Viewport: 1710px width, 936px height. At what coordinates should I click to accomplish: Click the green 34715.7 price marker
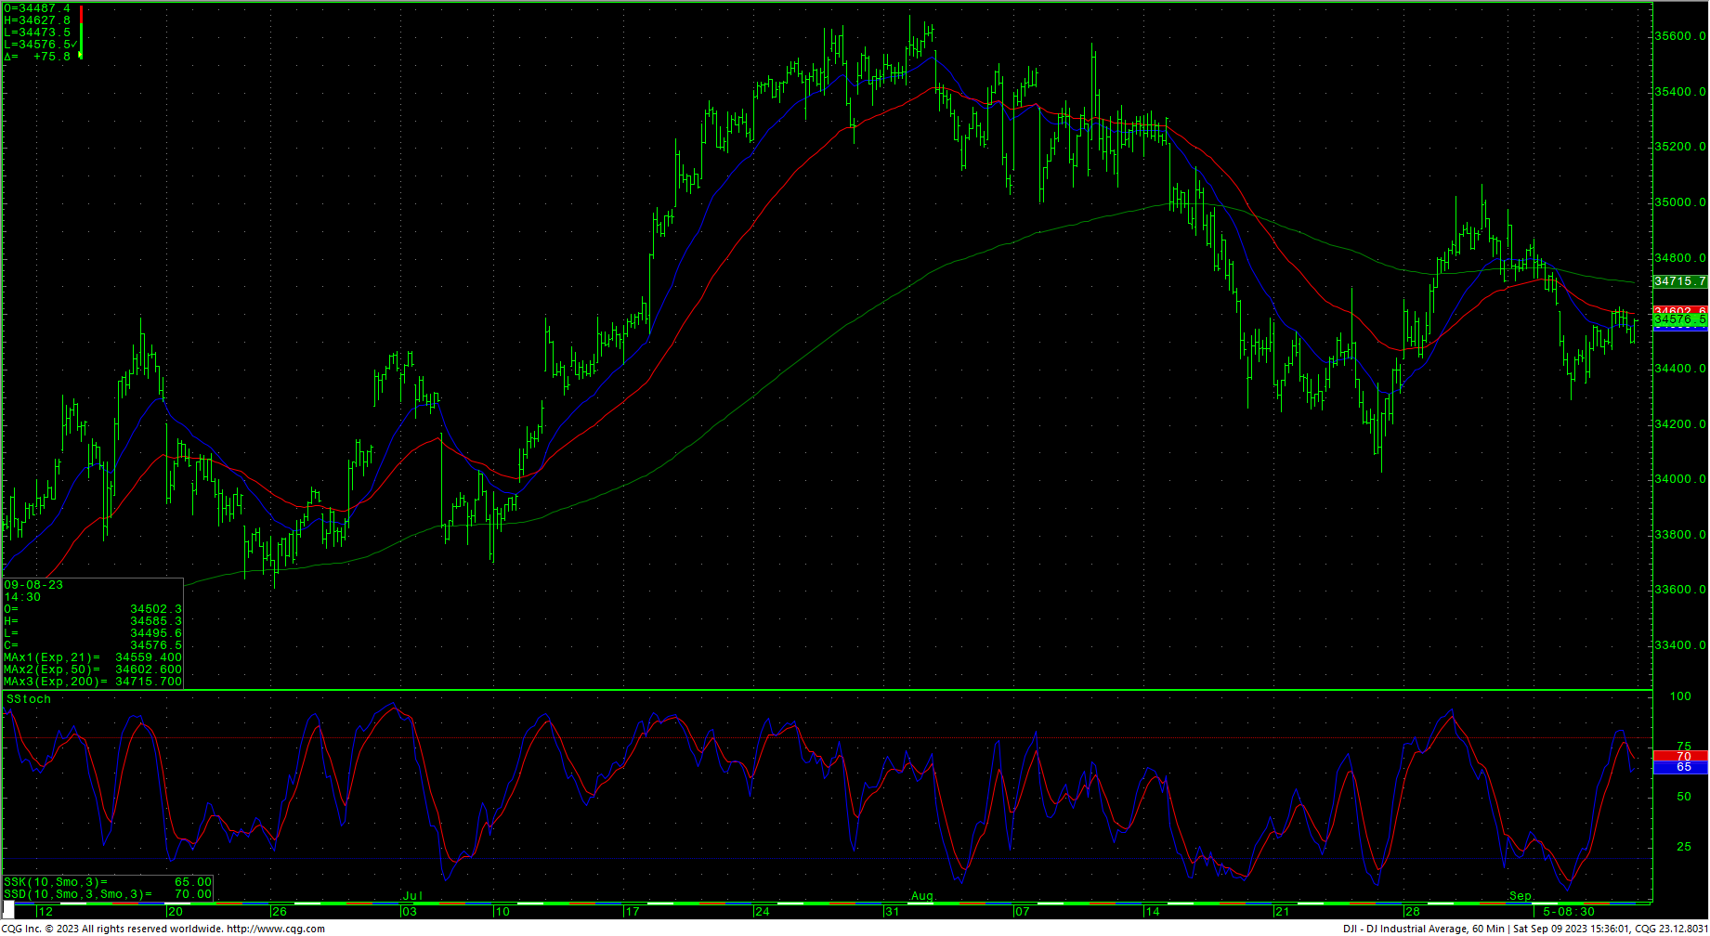pyautogui.click(x=1680, y=281)
